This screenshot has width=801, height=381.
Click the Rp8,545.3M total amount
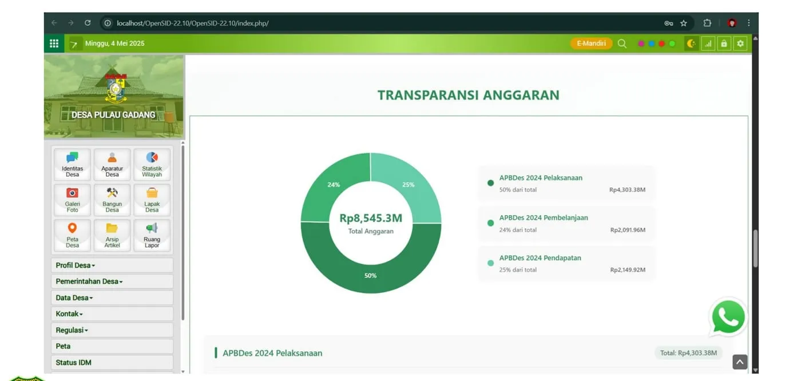pyautogui.click(x=371, y=218)
